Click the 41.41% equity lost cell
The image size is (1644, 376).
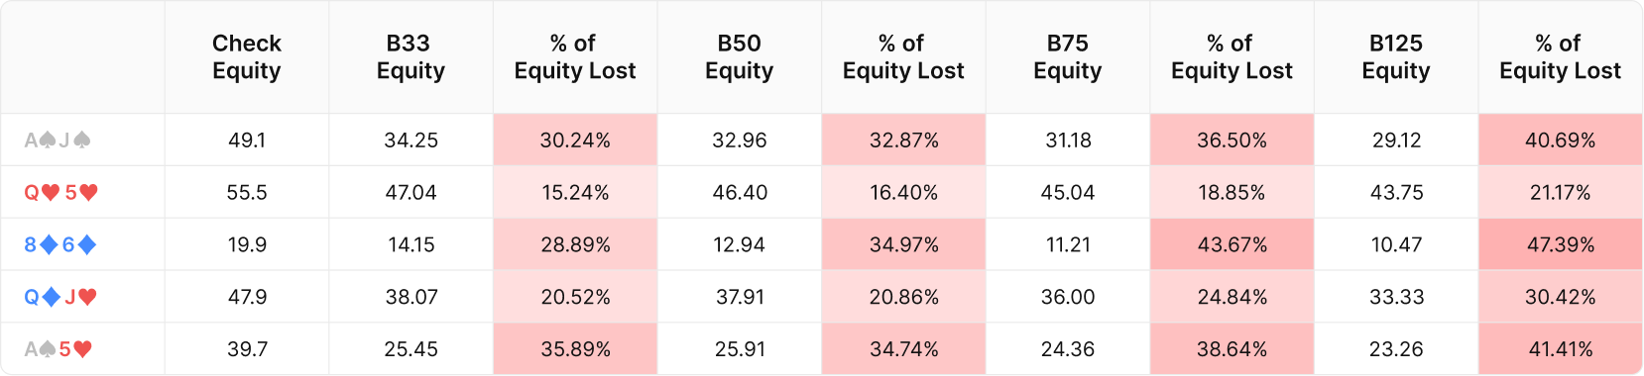pos(1561,349)
